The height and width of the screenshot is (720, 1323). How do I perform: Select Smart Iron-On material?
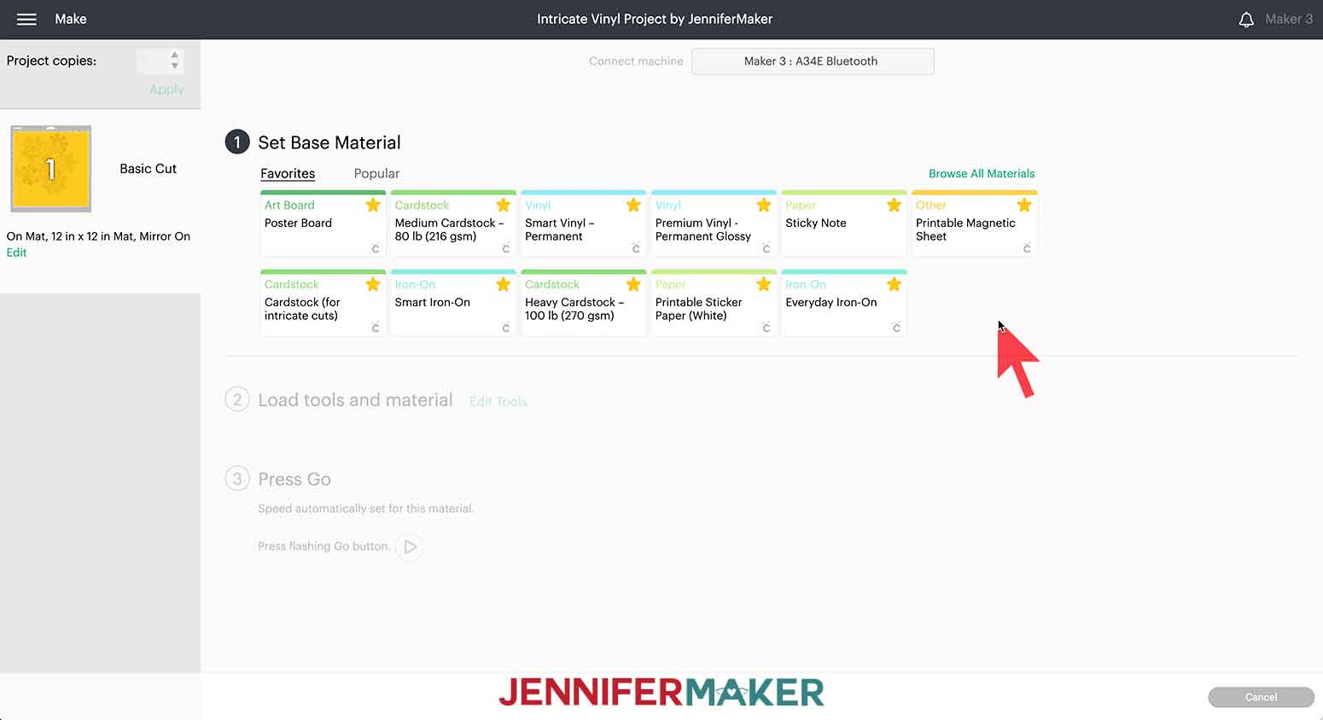coord(453,303)
